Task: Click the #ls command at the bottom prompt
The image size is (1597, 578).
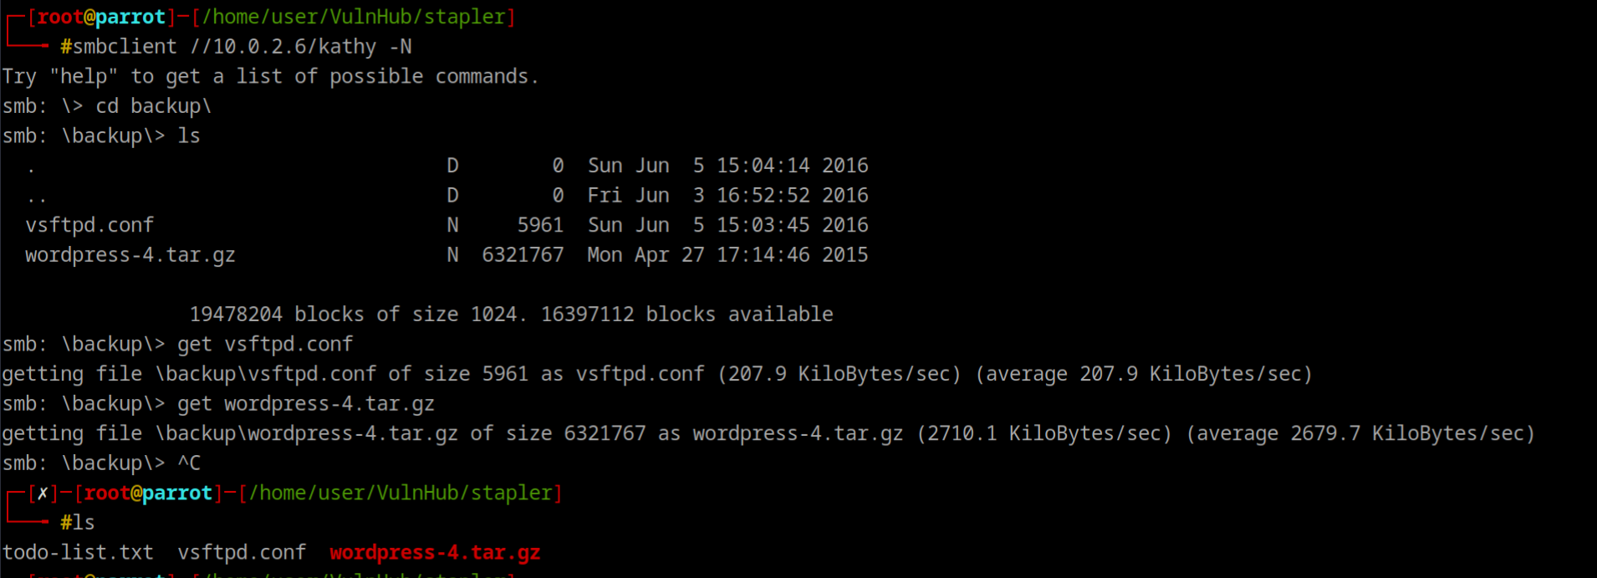Action: (78, 523)
